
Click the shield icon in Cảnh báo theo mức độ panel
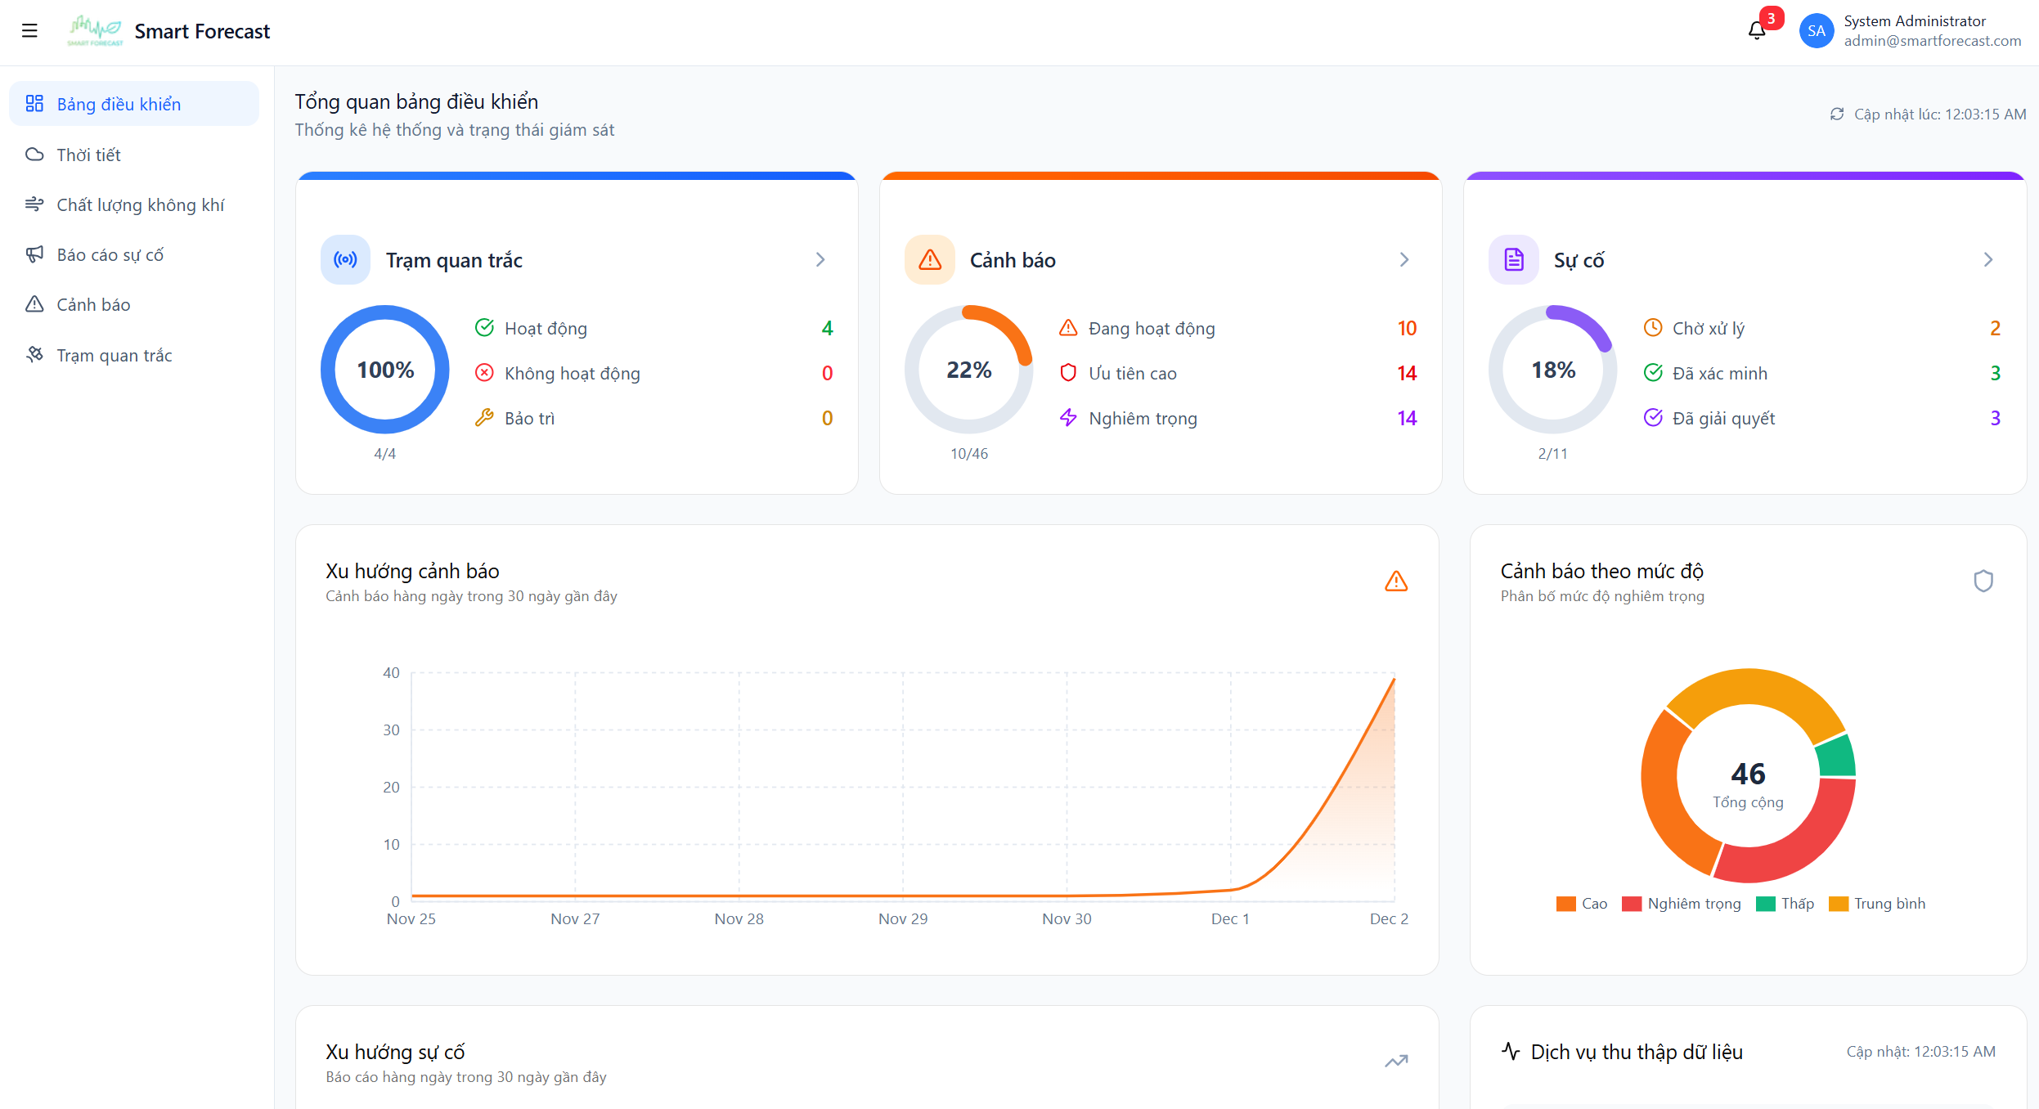[x=1985, y=580]
